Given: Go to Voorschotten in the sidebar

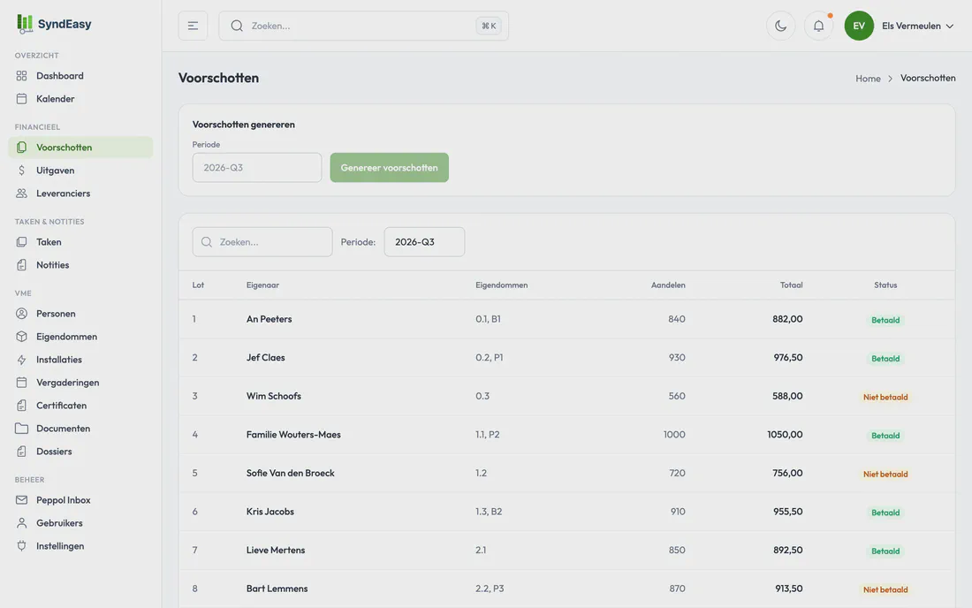Looking at the screenshot, I should tap(80, 148).
